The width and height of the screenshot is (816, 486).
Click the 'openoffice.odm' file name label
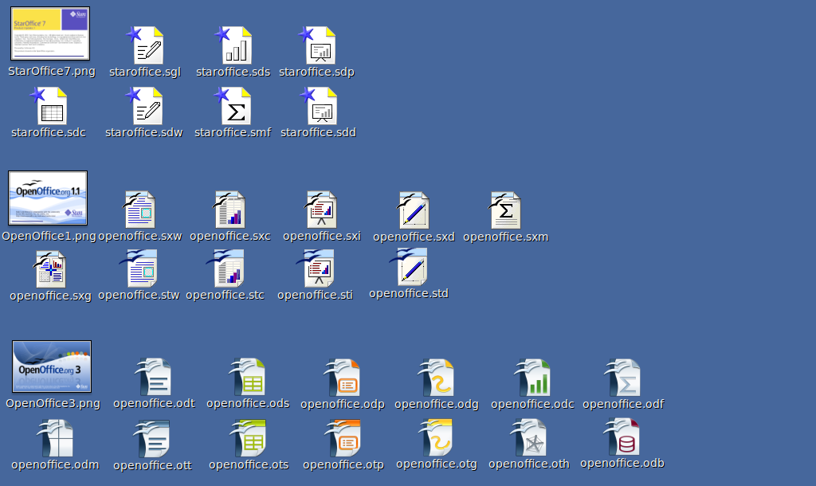pos(55,464)
